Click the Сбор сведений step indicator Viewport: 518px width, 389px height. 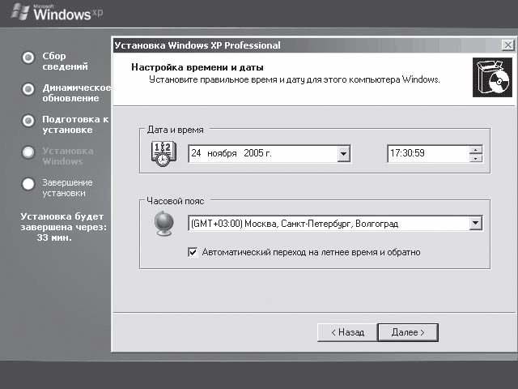tap(28, 58)
